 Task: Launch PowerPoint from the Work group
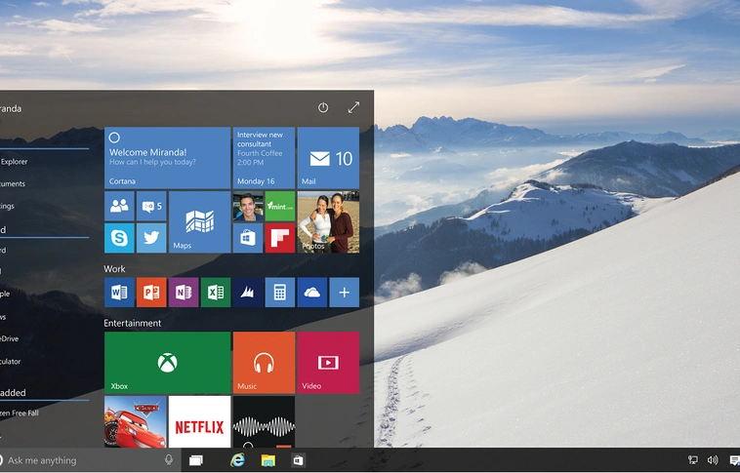click(x=151, y=293)
